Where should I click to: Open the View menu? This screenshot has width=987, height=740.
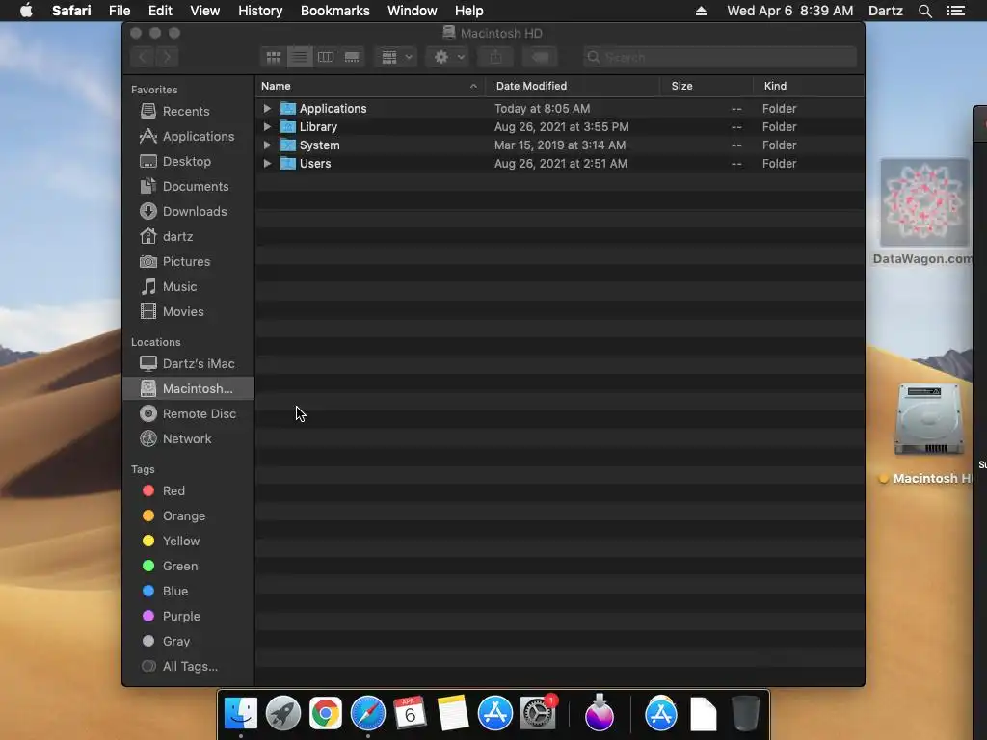204,11
